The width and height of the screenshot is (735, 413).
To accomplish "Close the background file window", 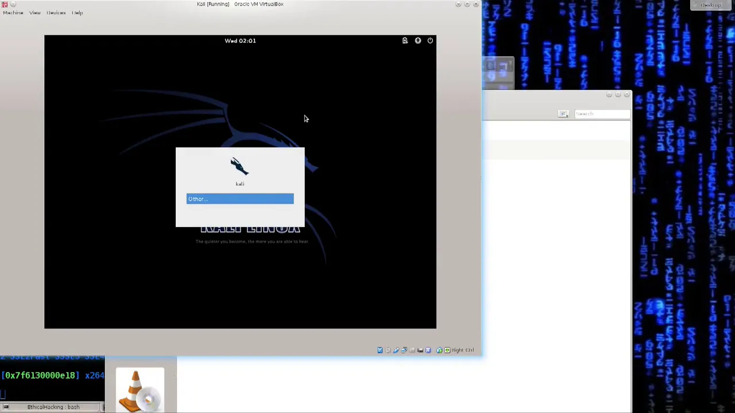I will tap(626, 95).
